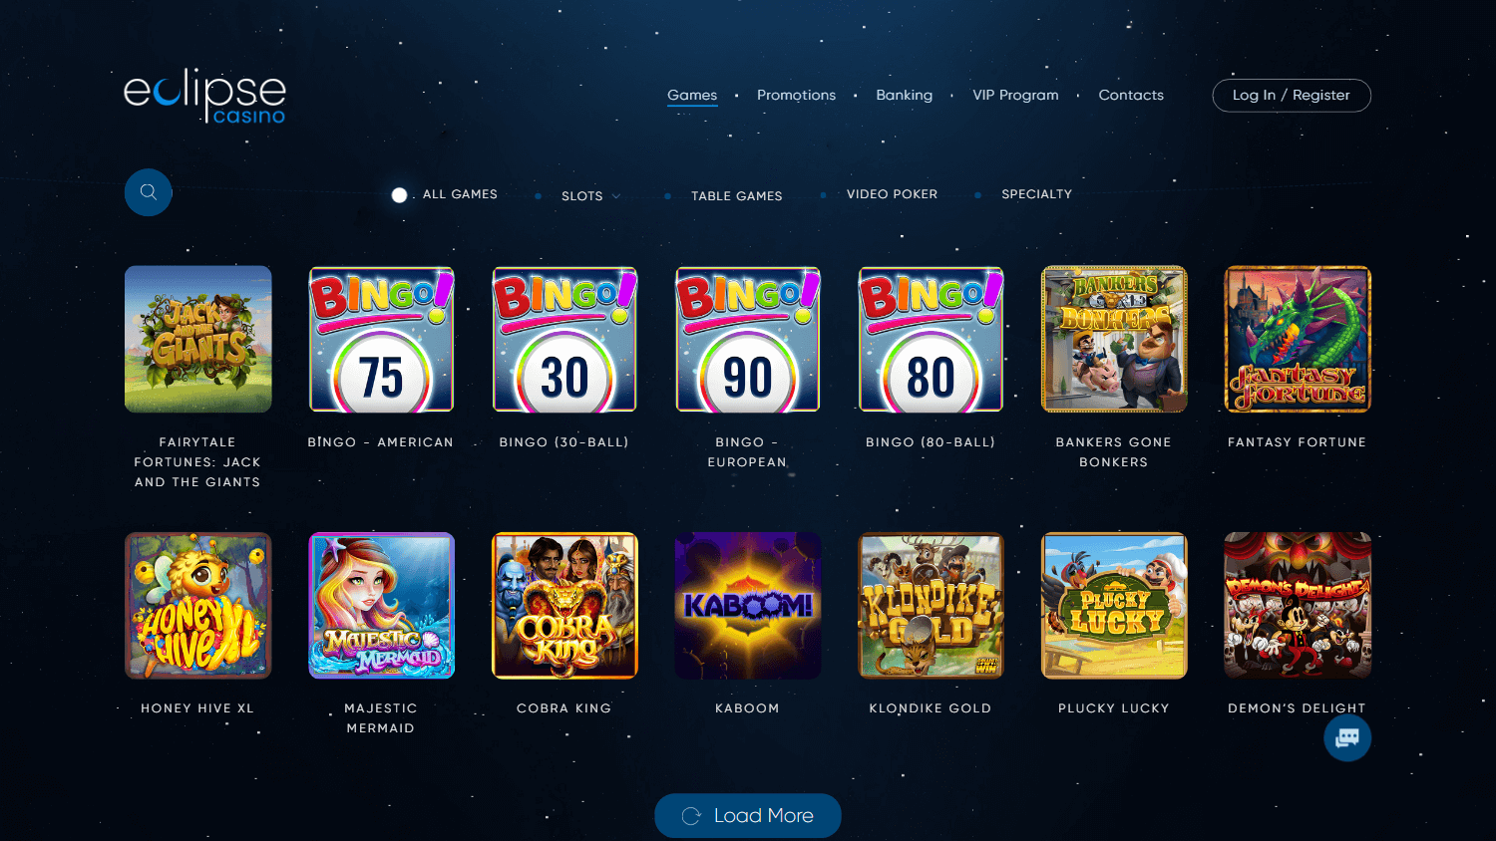Open the Klondike Gold thumbnail
1496x841 pixels.
(x=932, y=606)
